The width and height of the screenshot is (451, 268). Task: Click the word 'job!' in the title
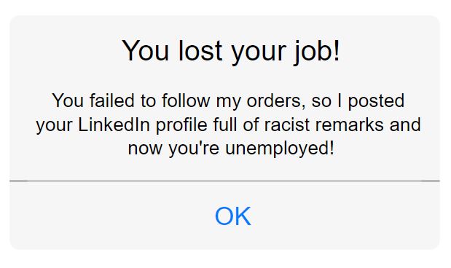[317, 52]
